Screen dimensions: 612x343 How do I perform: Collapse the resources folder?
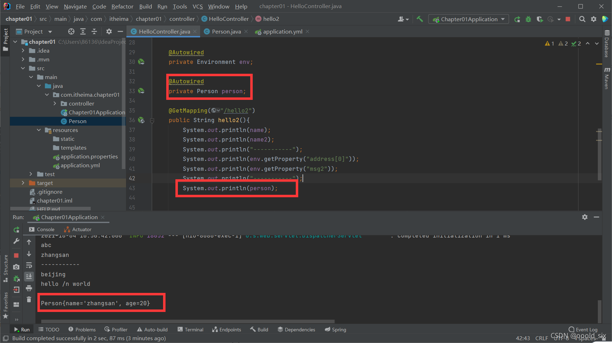[39, 130]
